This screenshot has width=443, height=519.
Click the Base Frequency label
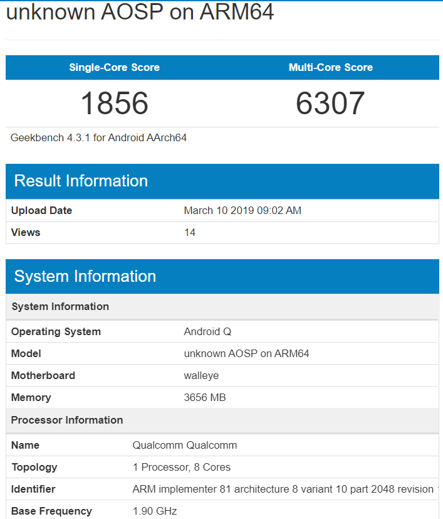click(51, 511)
